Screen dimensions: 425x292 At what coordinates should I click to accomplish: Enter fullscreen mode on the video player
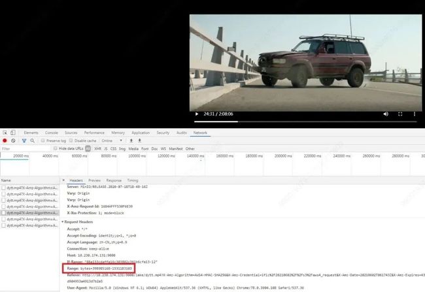coord(400,114)
